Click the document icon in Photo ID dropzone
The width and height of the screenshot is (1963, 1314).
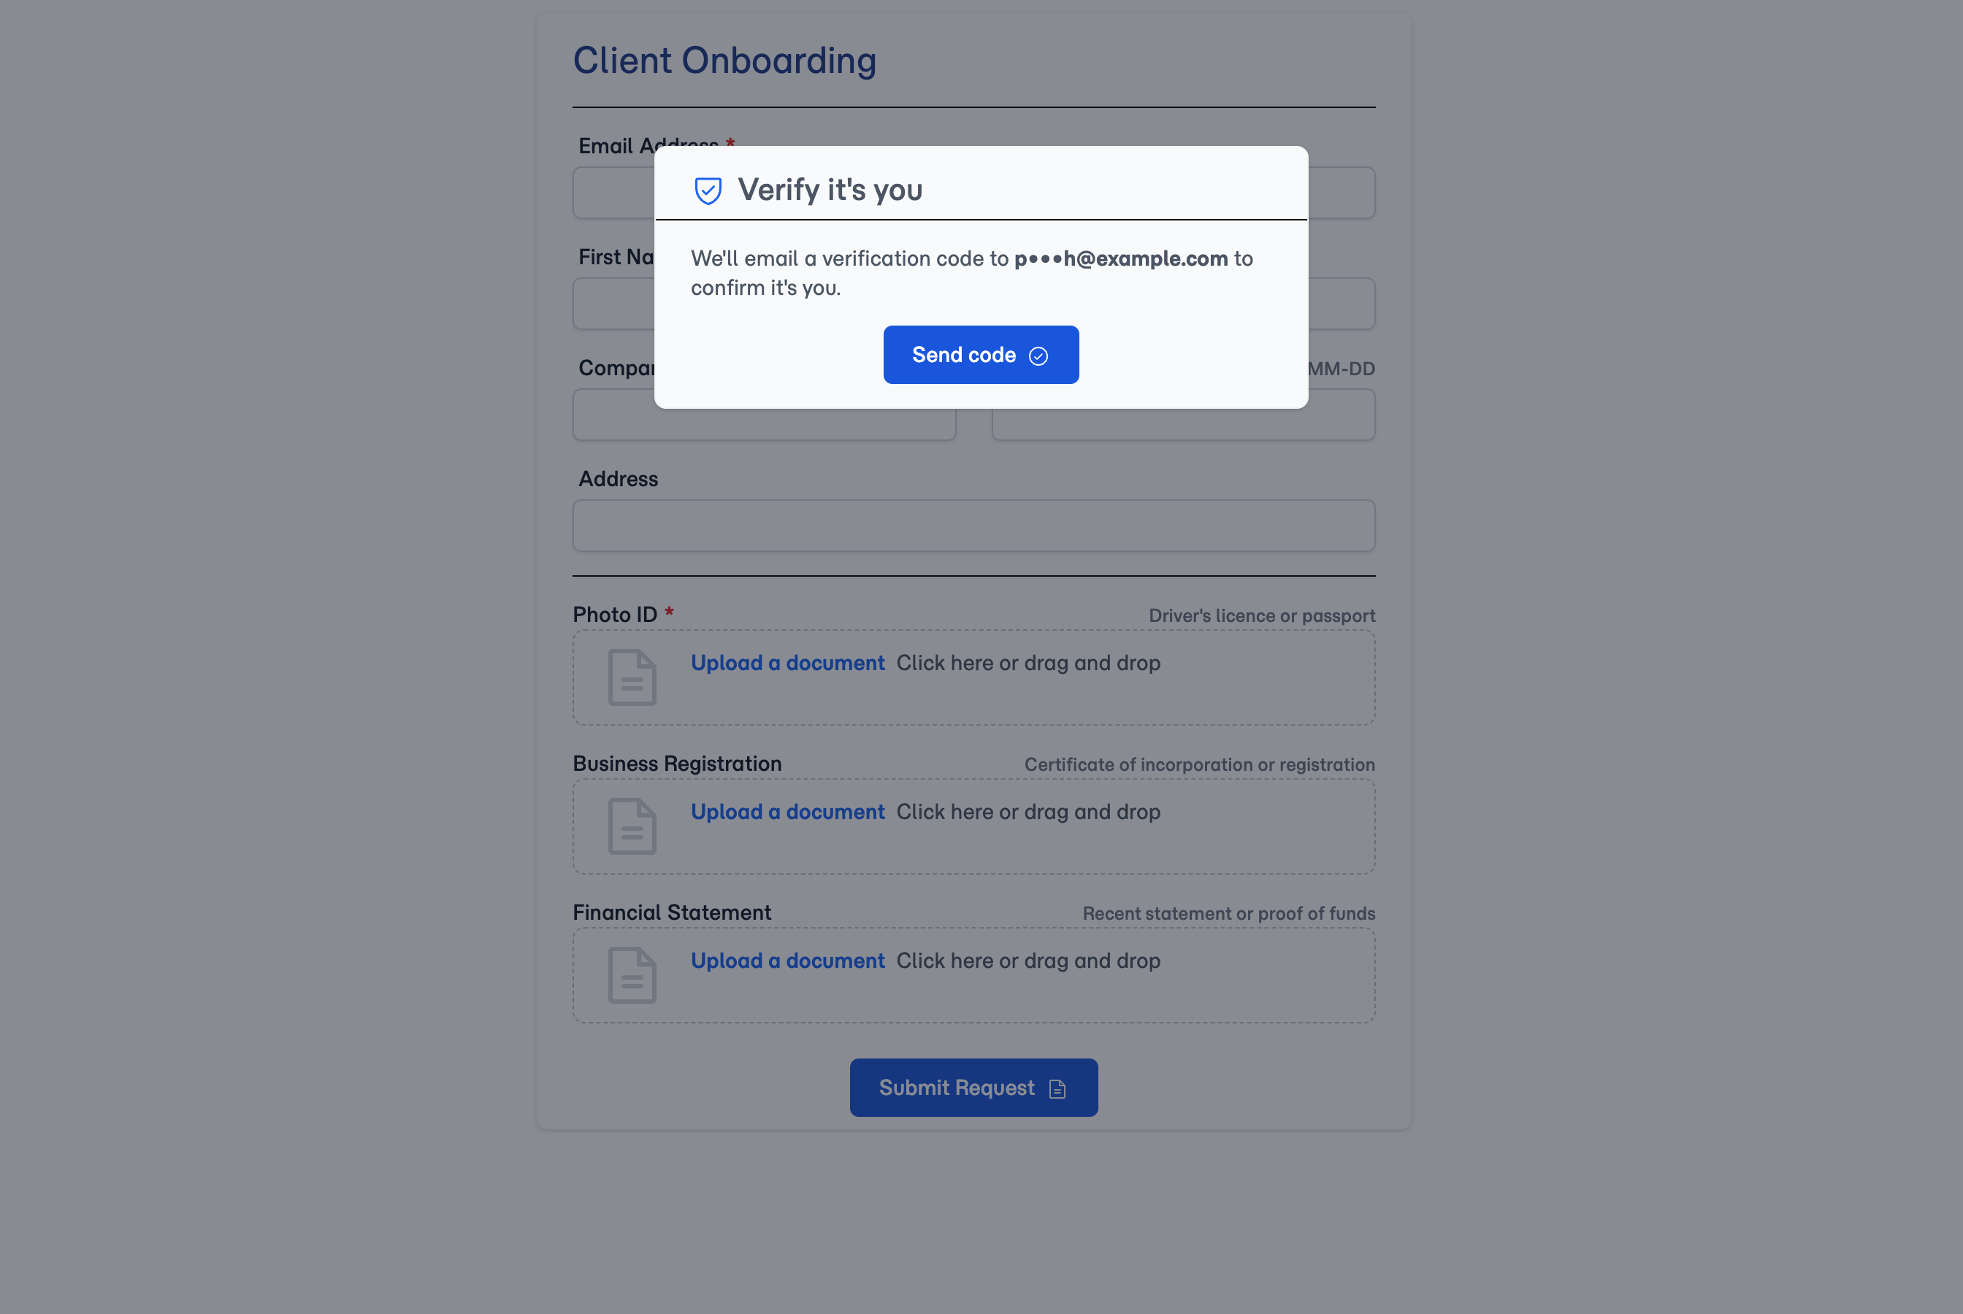[632, 677]
